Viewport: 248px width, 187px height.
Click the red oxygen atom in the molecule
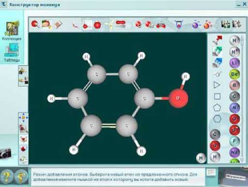(x=178, y=98)
